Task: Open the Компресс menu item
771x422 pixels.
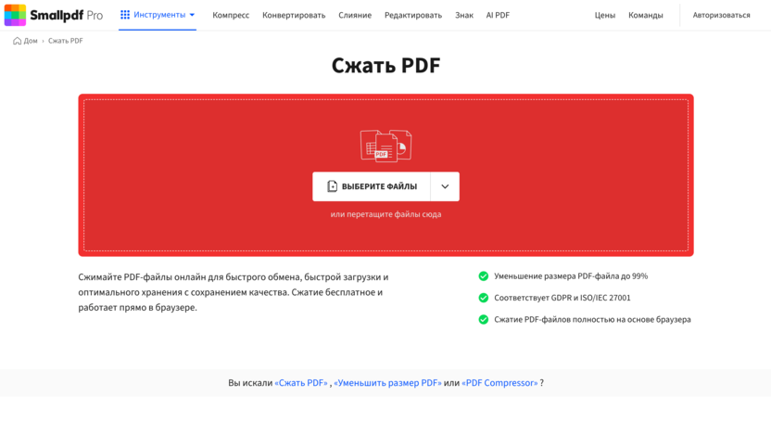Action: click(x=231, y=15)
